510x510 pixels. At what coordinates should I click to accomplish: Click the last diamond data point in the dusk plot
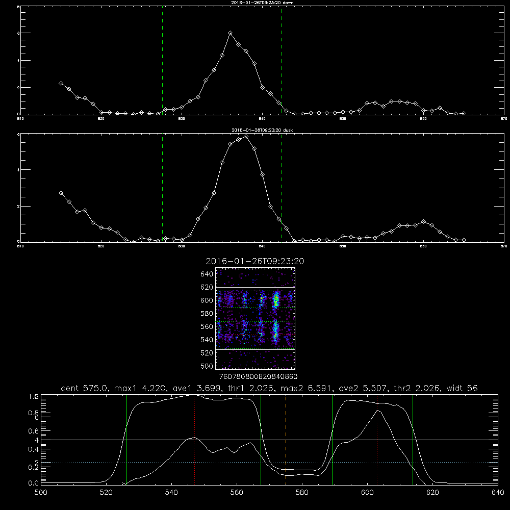[464, 240]
